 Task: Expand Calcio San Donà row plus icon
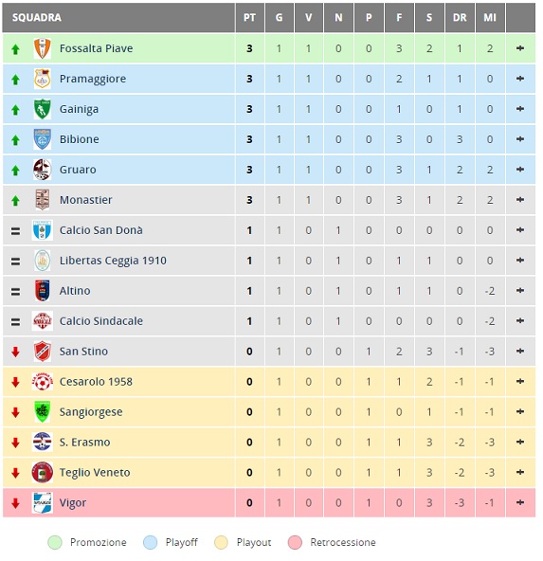520,230
